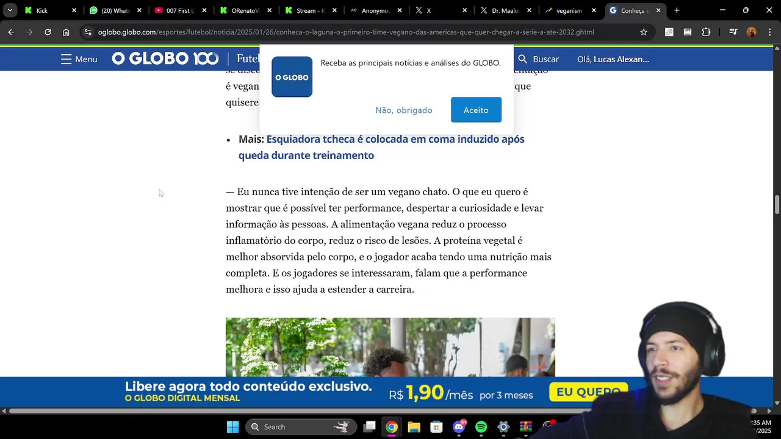
Task: Click the second extension icon before the puzzle
Action: (688, 32)
